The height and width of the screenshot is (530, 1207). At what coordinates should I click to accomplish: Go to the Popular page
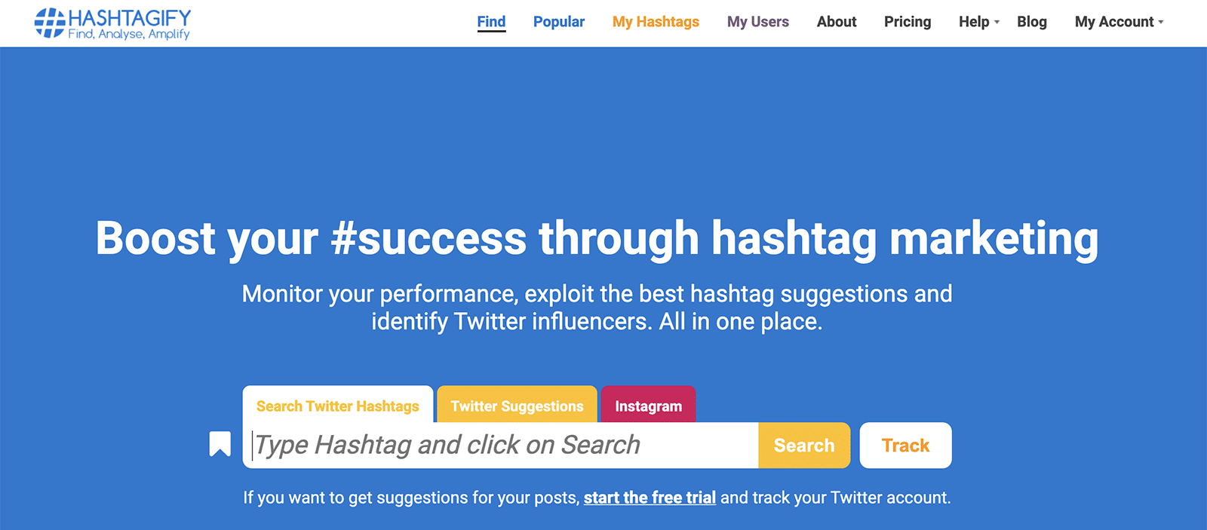559,22
